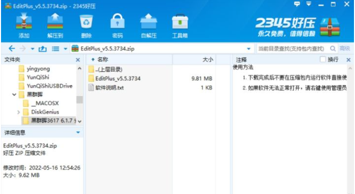Click the archive icon in address bar
This screenshot has width=355, height=194.
point(75,48)
